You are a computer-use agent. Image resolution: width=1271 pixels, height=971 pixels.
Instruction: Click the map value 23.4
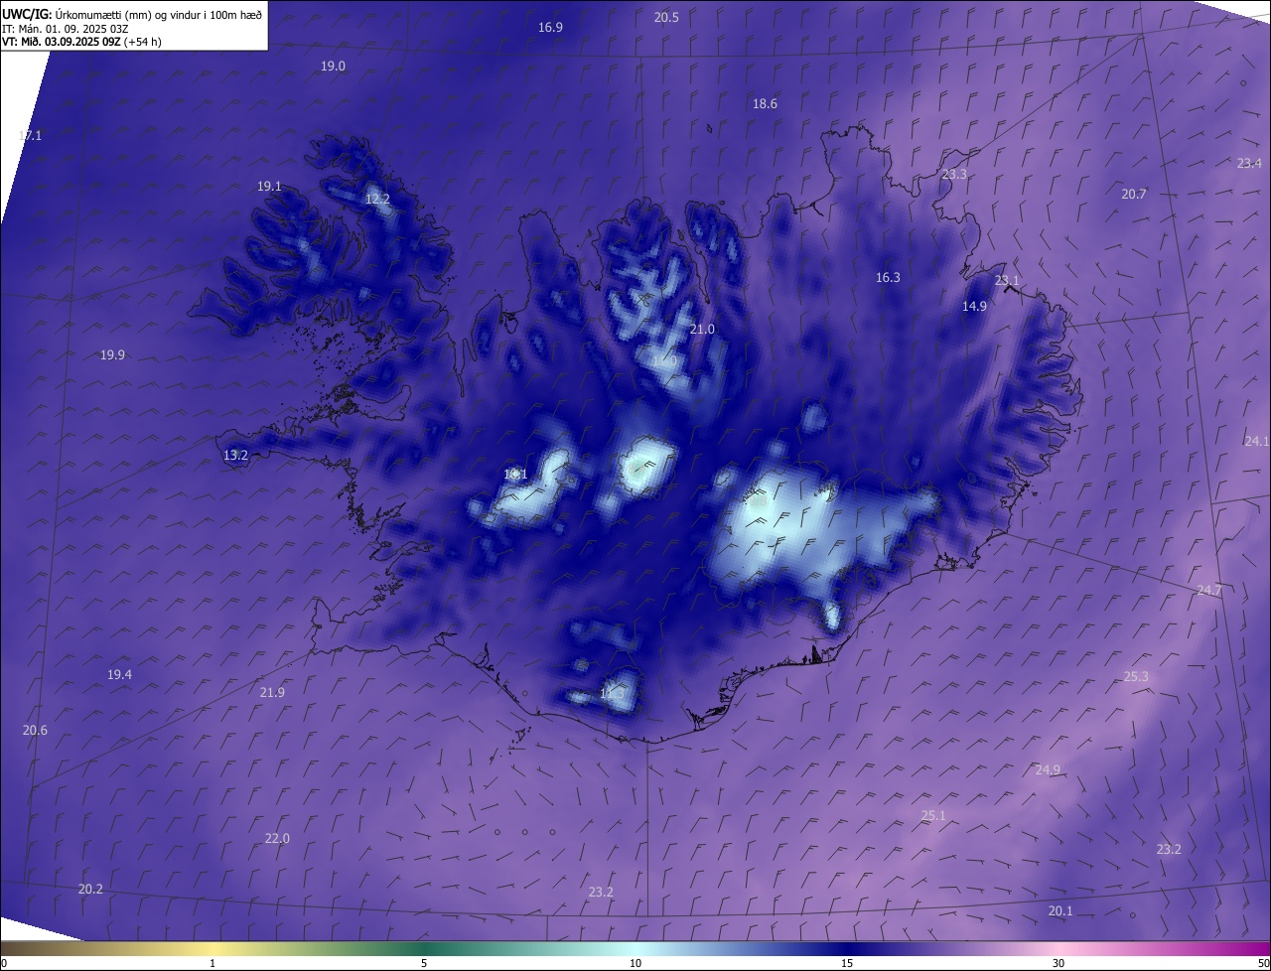click(x=1250, y=164)
